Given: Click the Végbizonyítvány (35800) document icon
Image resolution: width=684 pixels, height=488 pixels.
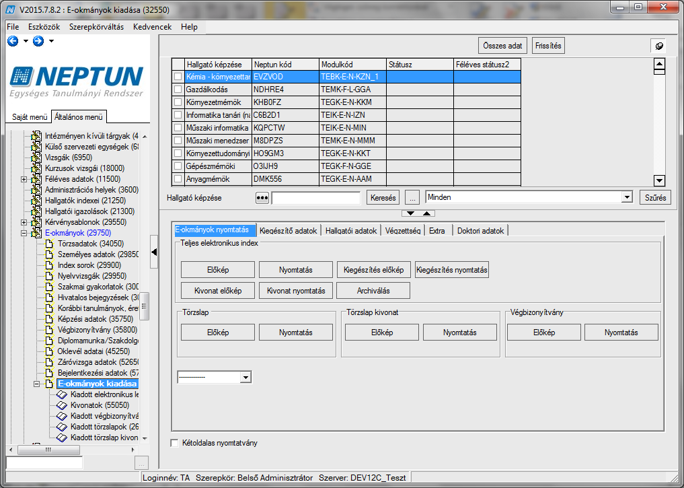Looking at the screenshot, I should pyautogui.click(x=49, y=330).
